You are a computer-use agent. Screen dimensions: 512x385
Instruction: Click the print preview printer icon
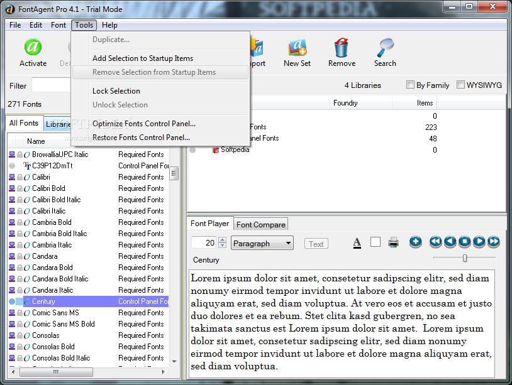(394, 242)
